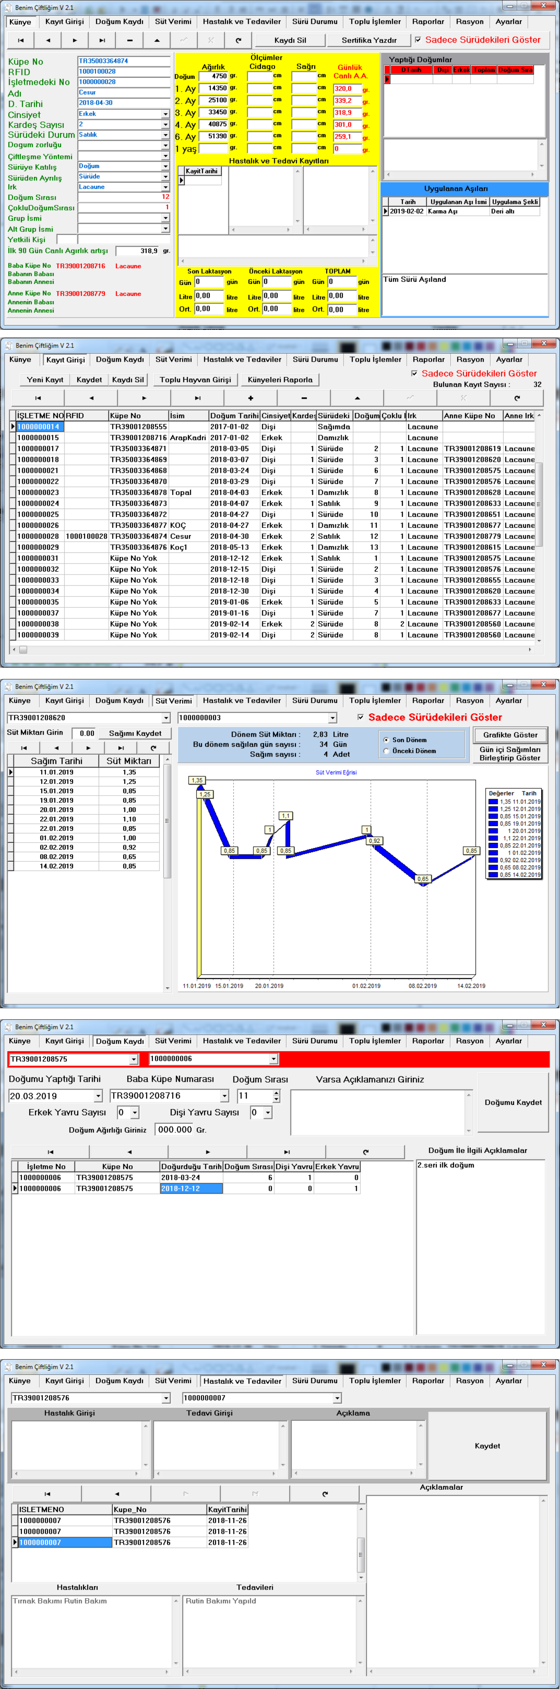Click the Künyeleri Raporla button
560x1689 pixels.
pyautogui.click(x=280, y=380)
